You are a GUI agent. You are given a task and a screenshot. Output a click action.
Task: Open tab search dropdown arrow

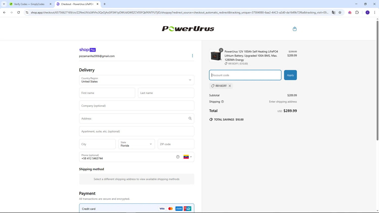click(x=4, y=4)
